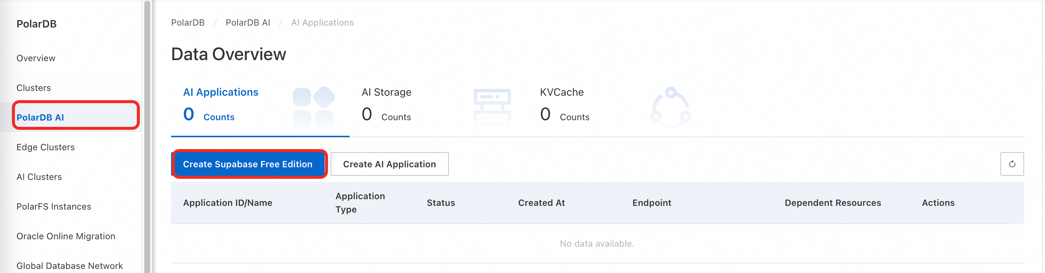This screenshot has height=273, width=1045.
Task: Click the AI Applications squares icon
Action: coord(313,107)
